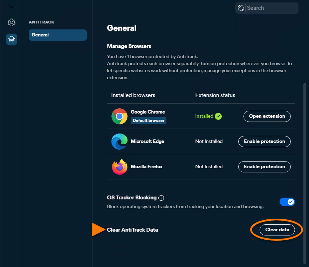
Task: Click the magnifier search icon
Action: point(241,8)
